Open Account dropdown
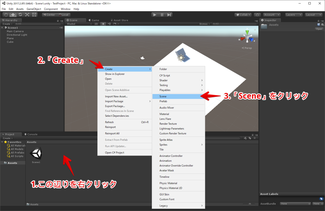 (272, 15)
